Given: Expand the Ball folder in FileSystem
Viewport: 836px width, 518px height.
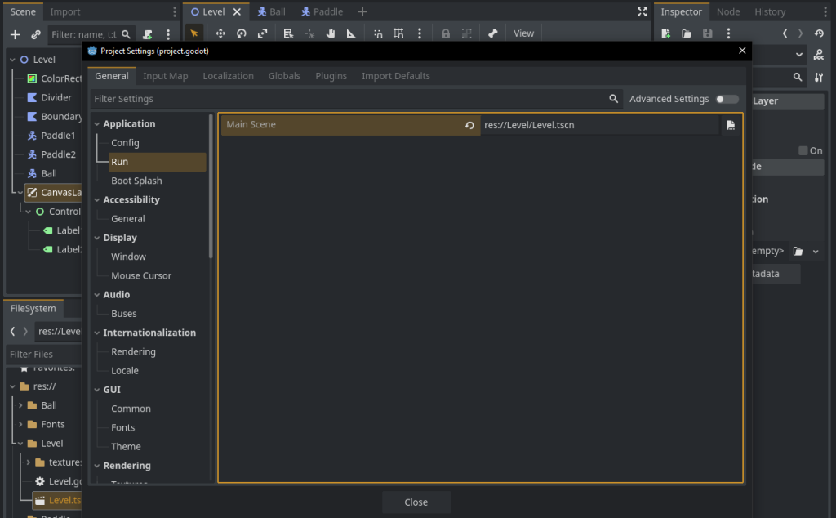Looking at the screenshot, I should pos(20,405).
